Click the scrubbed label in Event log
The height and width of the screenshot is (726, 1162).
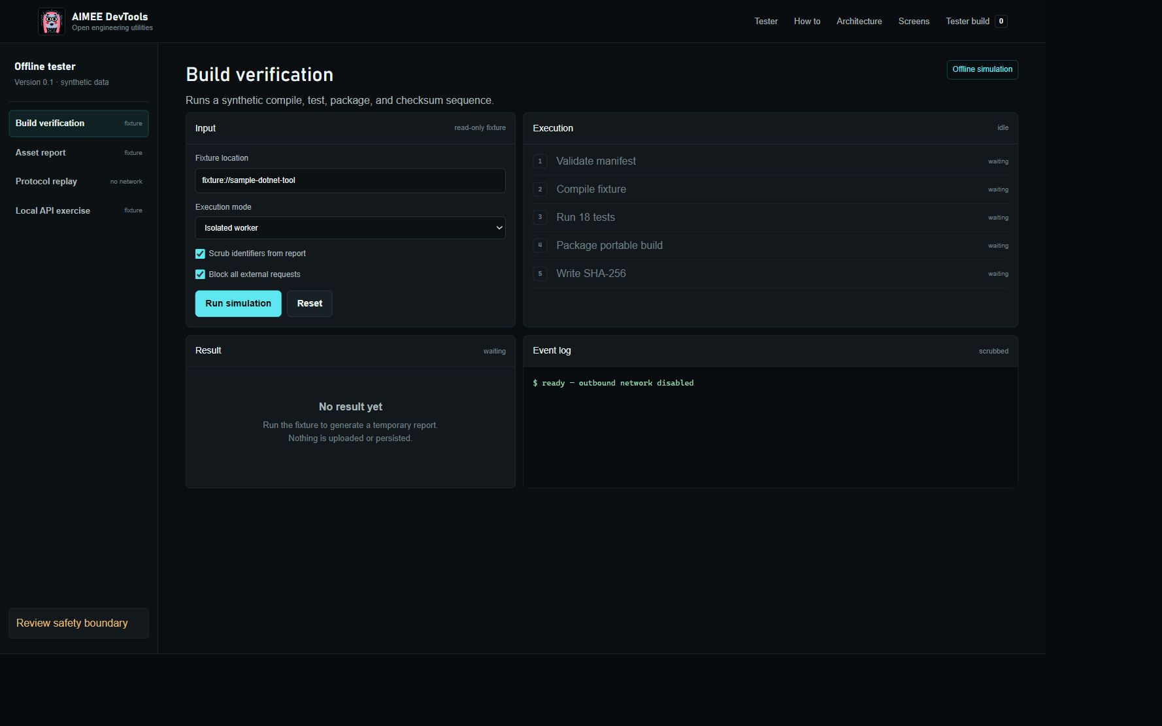993,352
